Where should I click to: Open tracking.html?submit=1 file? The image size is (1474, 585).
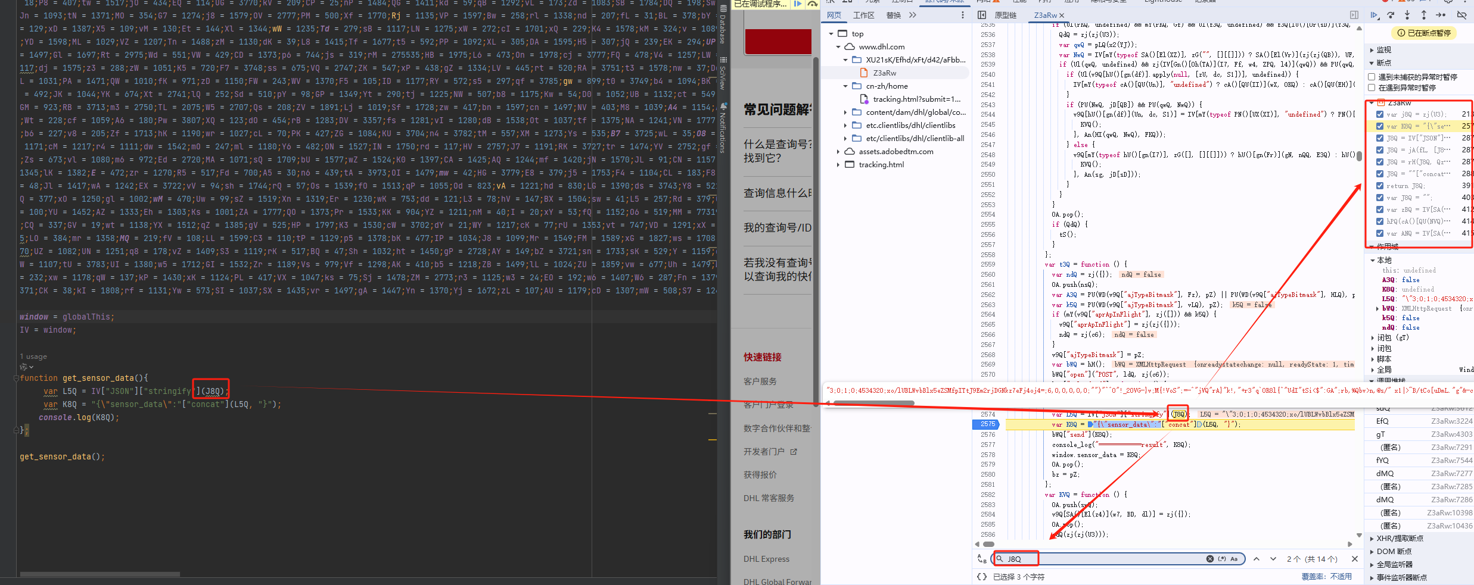click(x=916, y=99)
